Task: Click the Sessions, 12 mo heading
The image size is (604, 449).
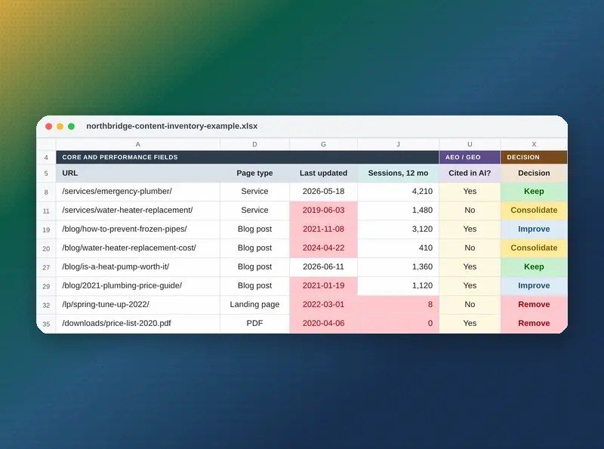Action: click(x=399, y=173)
